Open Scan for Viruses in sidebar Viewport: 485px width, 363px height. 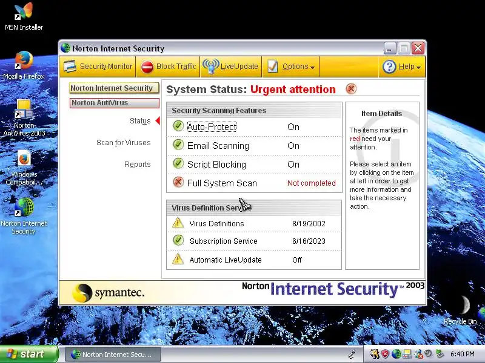click(124, 143)
